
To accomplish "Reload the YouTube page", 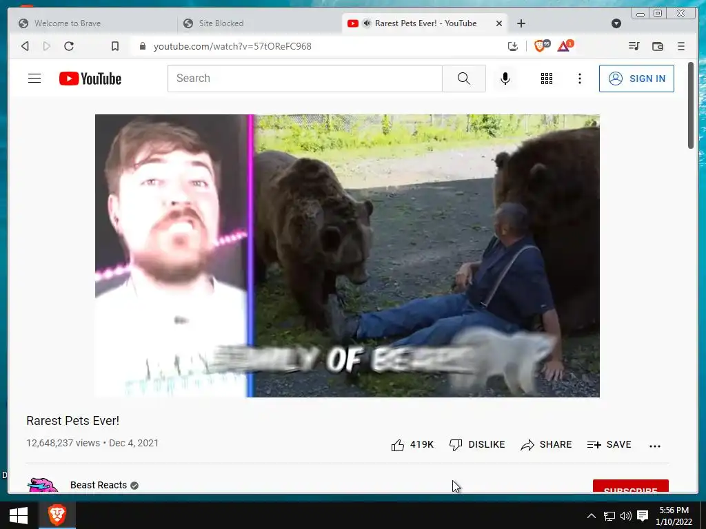I will click(x=69, y=46).
